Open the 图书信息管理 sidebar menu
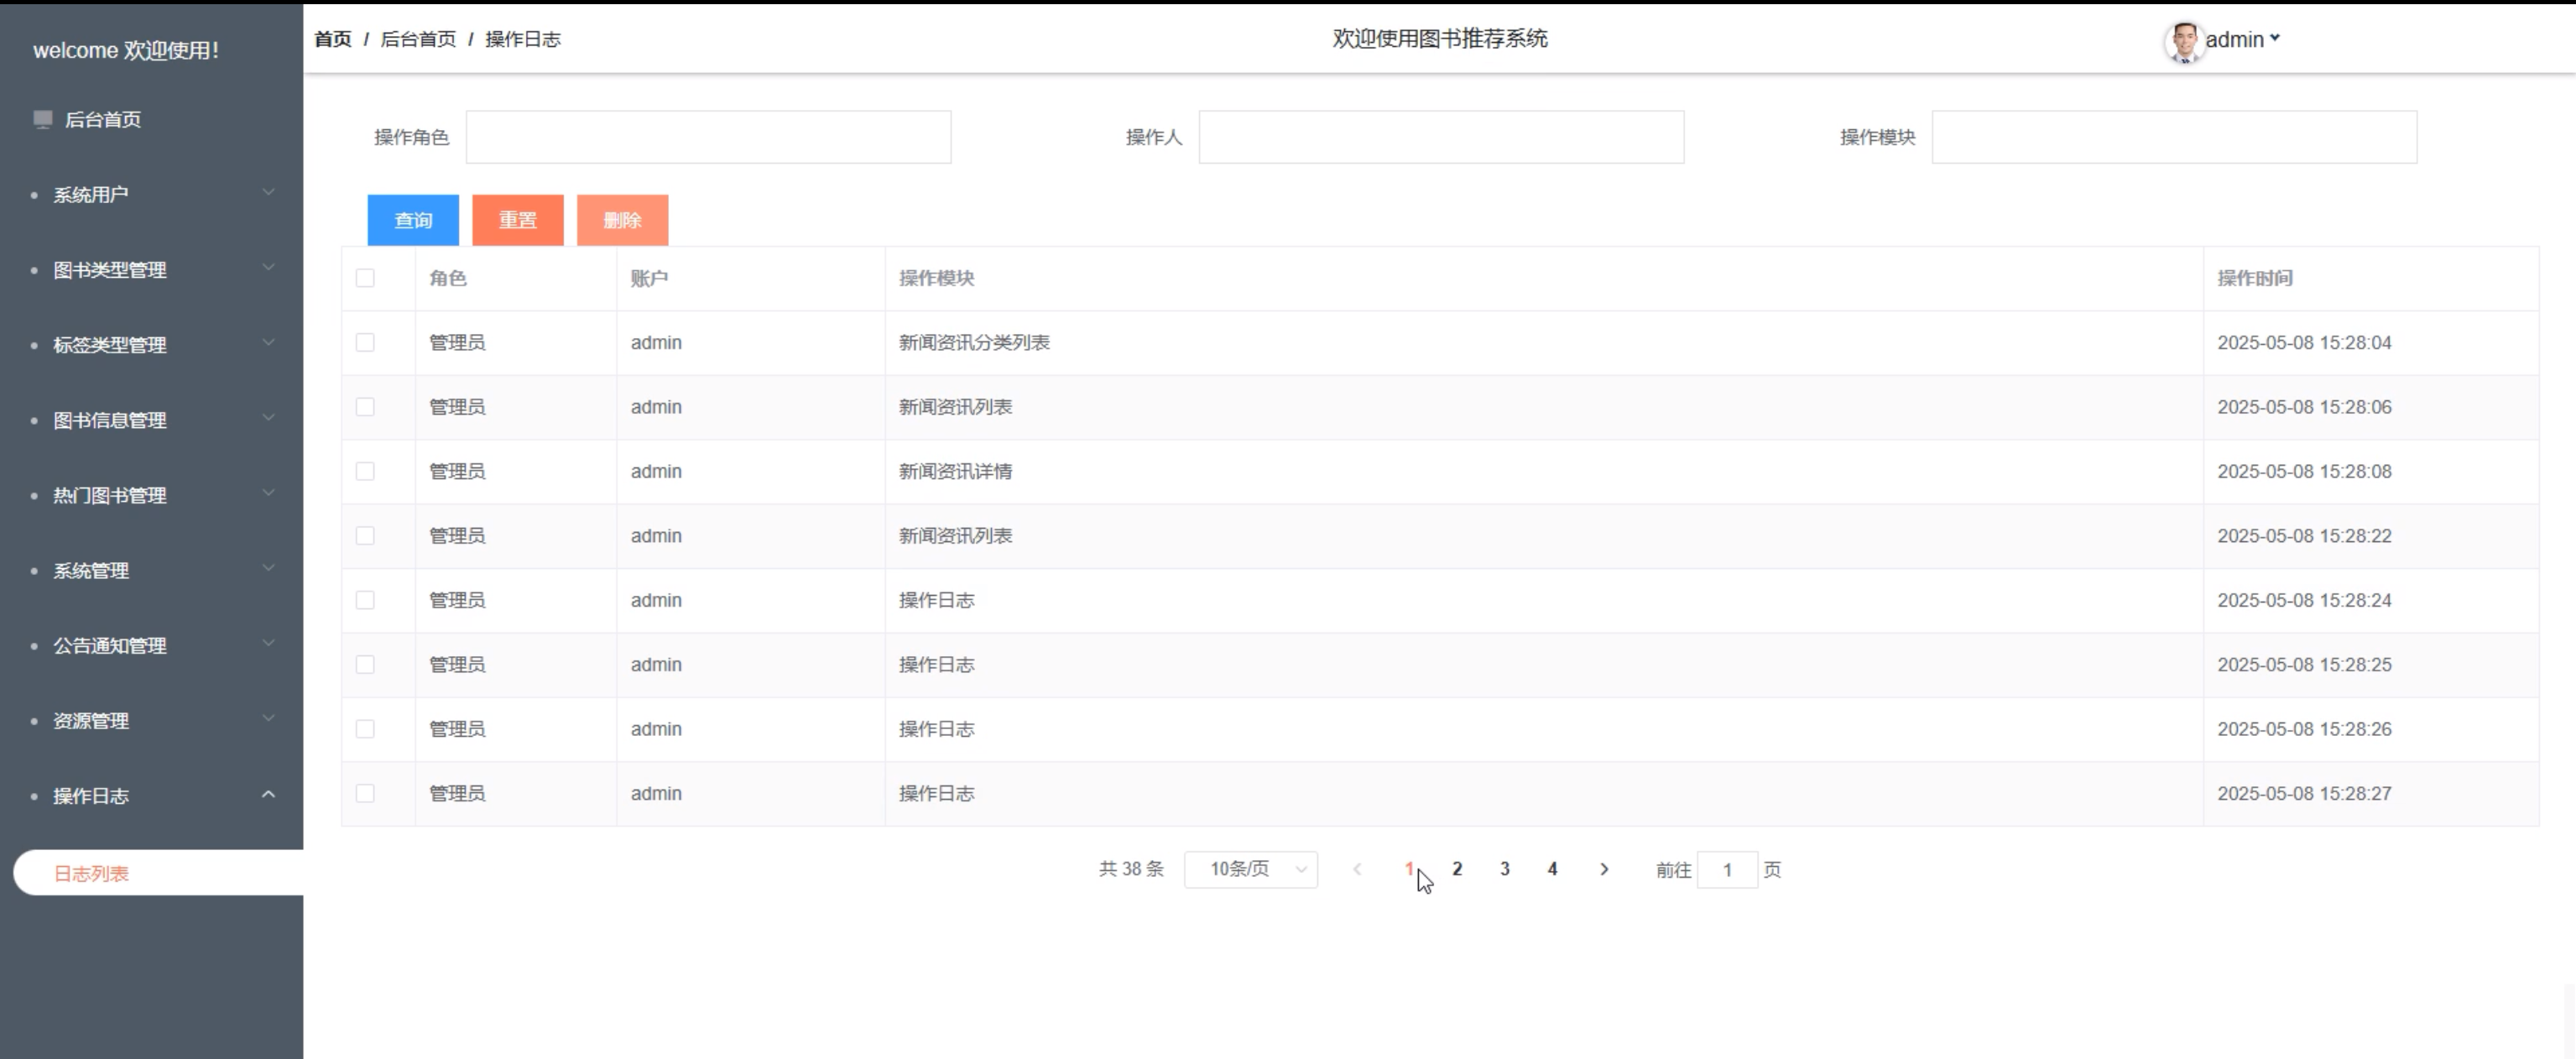The width and height of the screenshot is (2576, 1059). [110, 420]
